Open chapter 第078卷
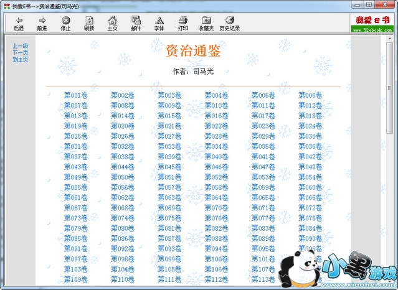This screenshot has height=290, width=398. [310, 218]
